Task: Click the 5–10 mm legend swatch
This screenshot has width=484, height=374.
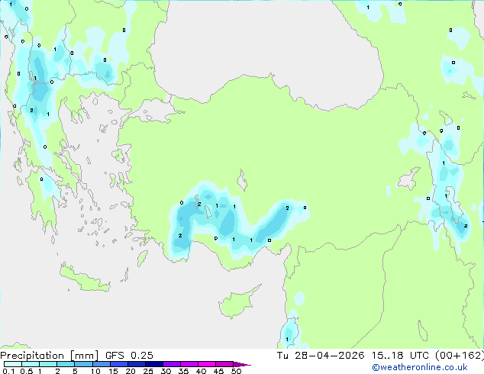Action: [83, 364]
